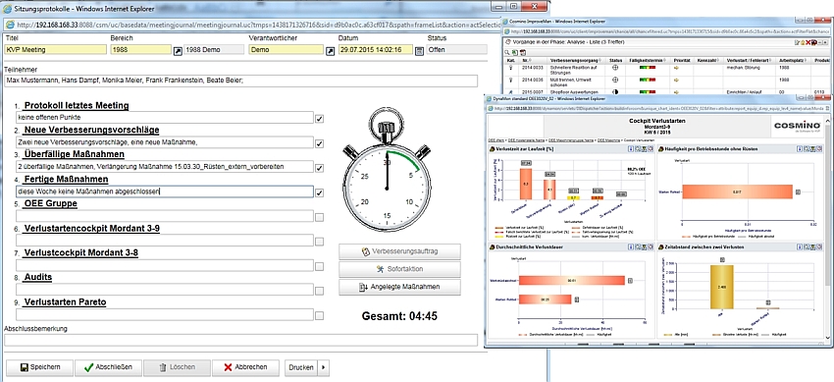Image resolution: width=834 pixels, height=382 pixels.
Task: Expand the Drucken dropdown arrow
Action: (x=324, y=367)
